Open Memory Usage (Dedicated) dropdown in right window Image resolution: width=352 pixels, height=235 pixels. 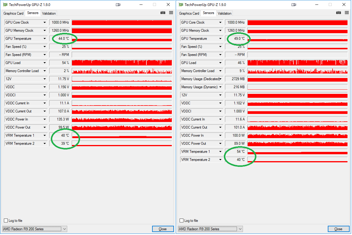pyautogui.click(x=221, y=79)
